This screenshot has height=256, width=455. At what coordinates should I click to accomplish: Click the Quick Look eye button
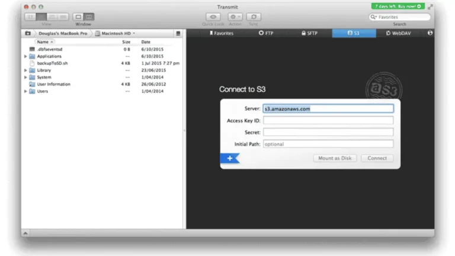click(x=213, y=17)
